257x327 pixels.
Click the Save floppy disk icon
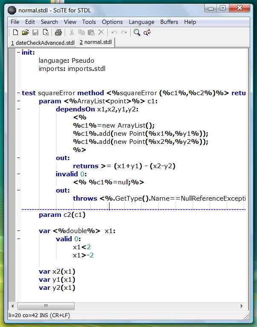tap(35, 32)
